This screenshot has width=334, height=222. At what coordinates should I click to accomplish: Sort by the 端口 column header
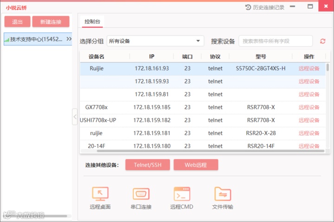(187, 56)
